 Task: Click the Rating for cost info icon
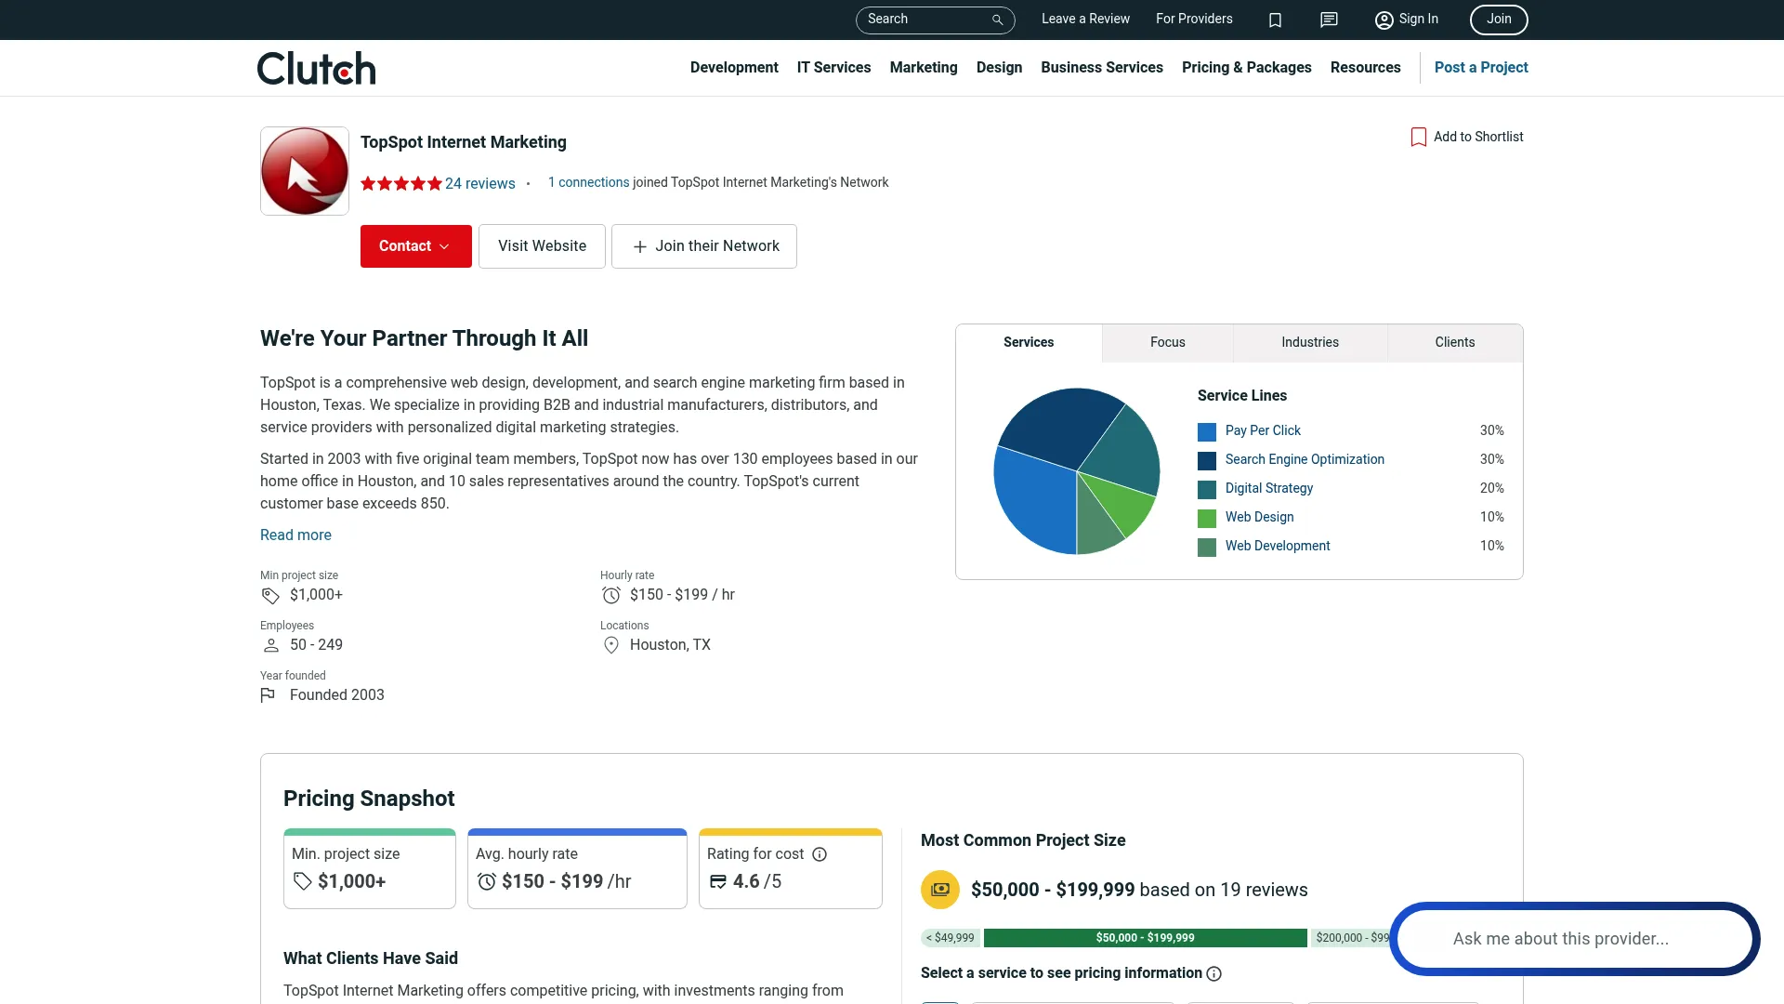(820, 854)
